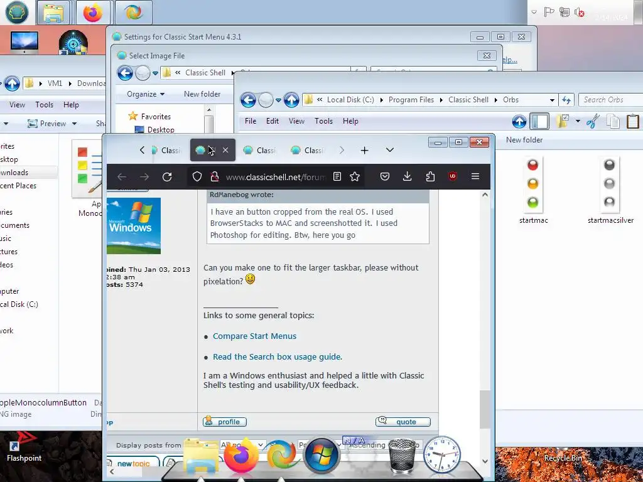List all Firefox tabs with the chevron

point(390,150)
